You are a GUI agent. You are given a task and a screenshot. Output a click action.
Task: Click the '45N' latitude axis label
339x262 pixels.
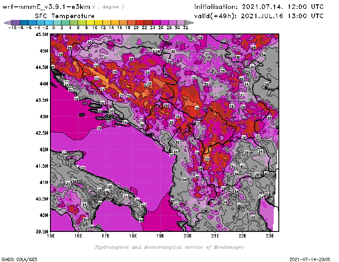pyautogui.click(x=44, y=51)
